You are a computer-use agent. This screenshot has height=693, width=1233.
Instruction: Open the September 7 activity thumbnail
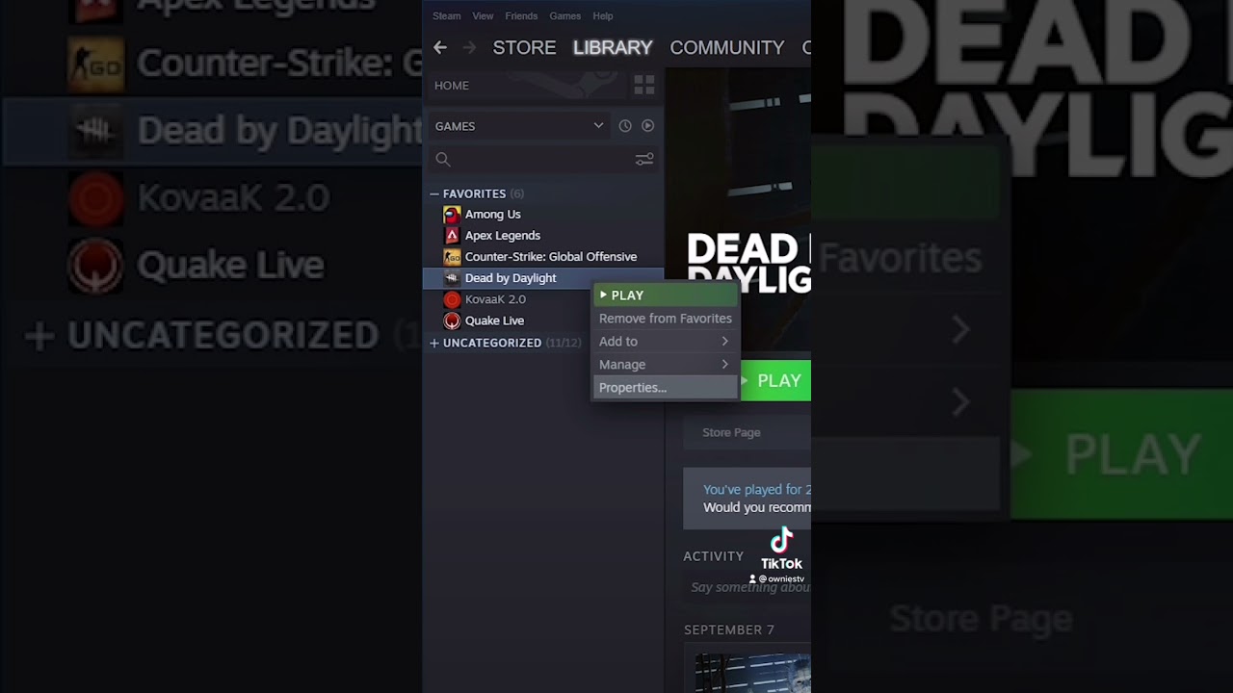click(752, 673)
